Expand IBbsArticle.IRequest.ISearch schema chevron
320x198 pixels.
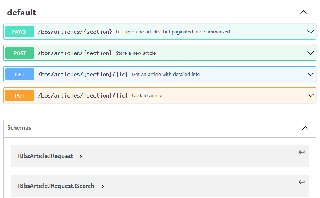coord(103,186)
